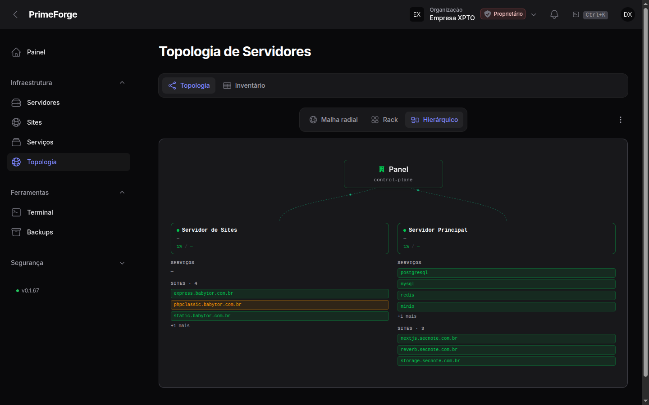This screenshot has width=649, height=405.
Task: Click the EX organization avatar
Action: click(x=417, y=14)
